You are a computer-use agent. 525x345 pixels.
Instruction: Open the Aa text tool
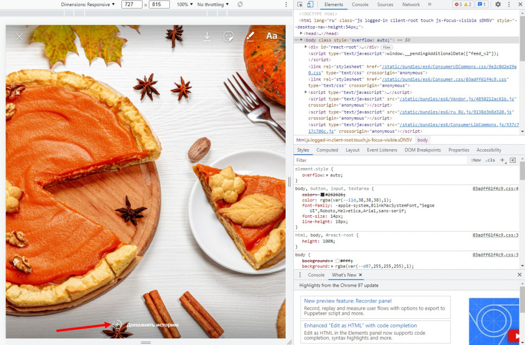coord(272,36)
